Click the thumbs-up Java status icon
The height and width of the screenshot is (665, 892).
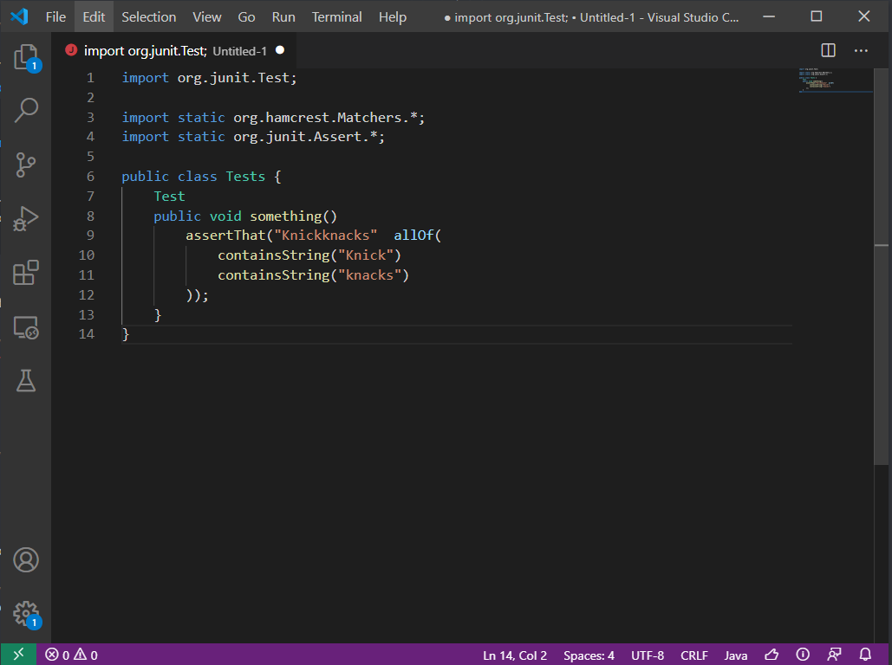point(772,655)
